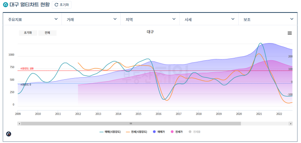Open the 시세 dropdown
This screenshot has width=301, height=143.
tap(209, 19)
